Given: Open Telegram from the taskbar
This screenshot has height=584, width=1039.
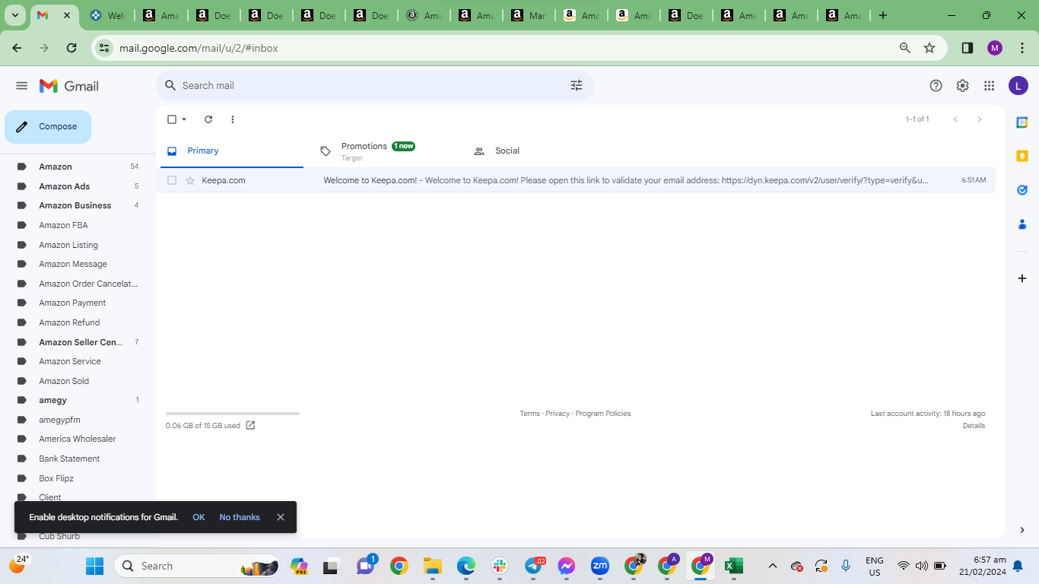Looking at the screenshot, I should [534, 566].
